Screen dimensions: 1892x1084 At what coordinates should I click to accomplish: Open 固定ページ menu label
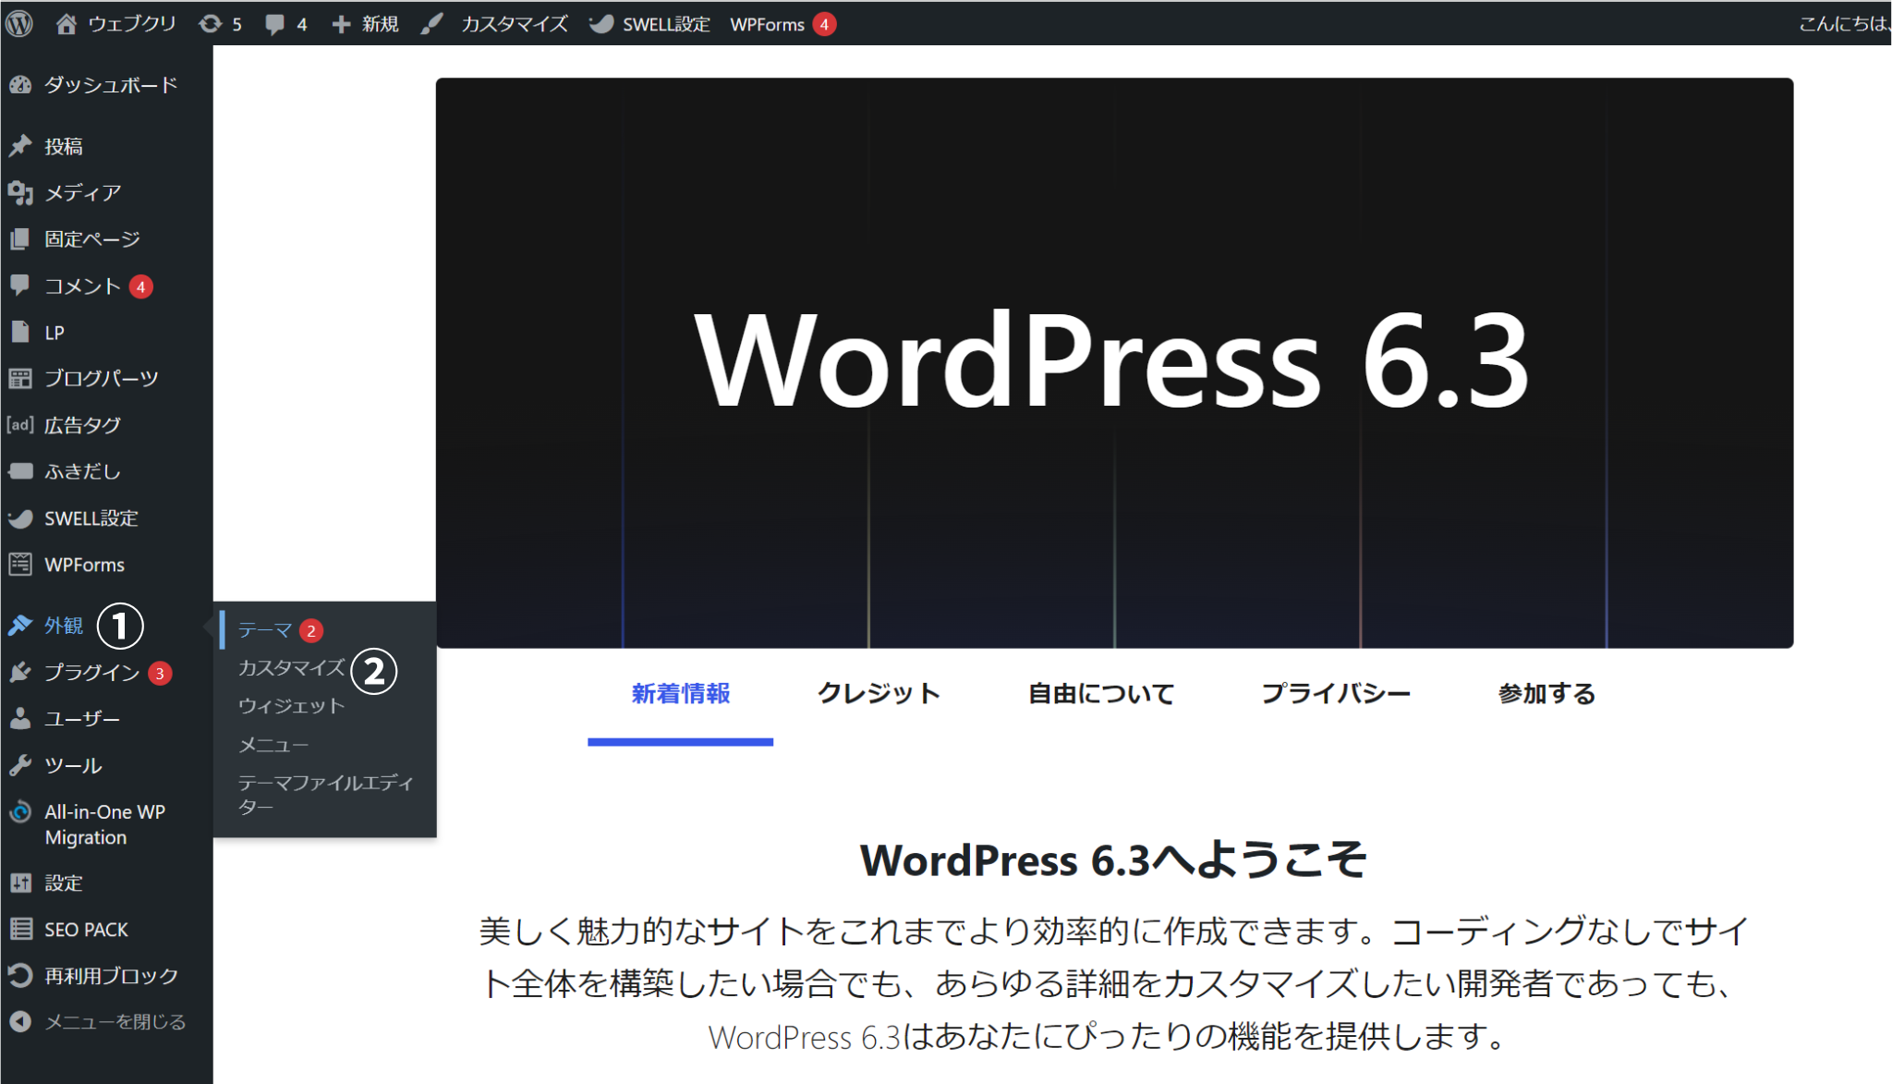[92, 239]
